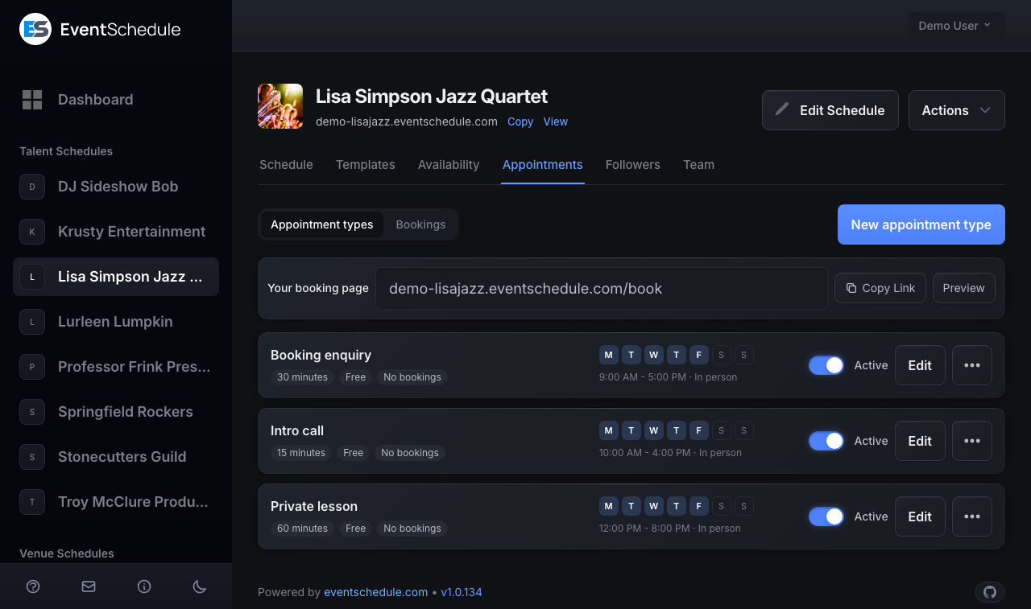
Task: Switch to the Availability tab
Action: 449,165
